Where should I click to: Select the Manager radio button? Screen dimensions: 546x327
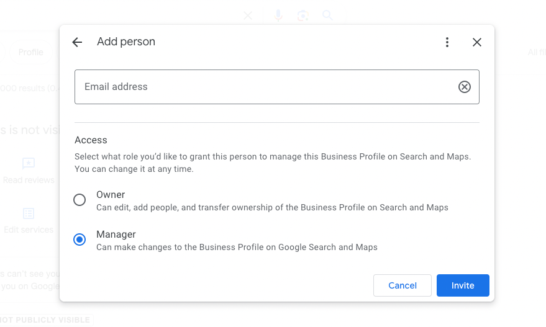80,240
